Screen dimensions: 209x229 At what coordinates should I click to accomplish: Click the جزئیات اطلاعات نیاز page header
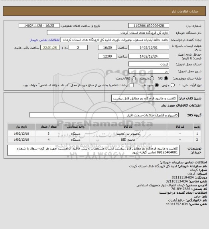coord(104,11)
